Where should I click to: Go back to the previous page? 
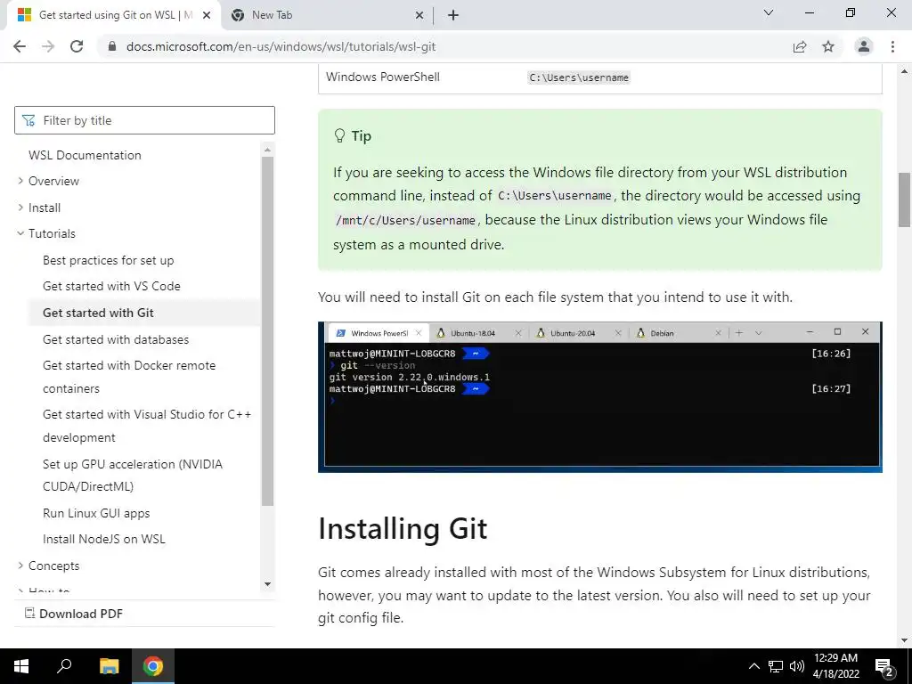[20, 46]
